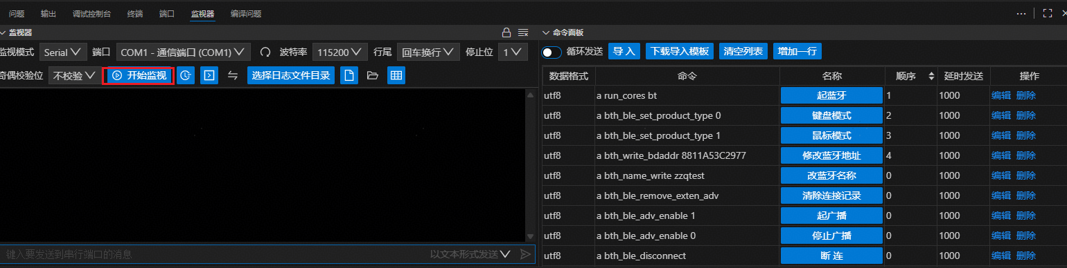Click the 增加一行 button

797,51
